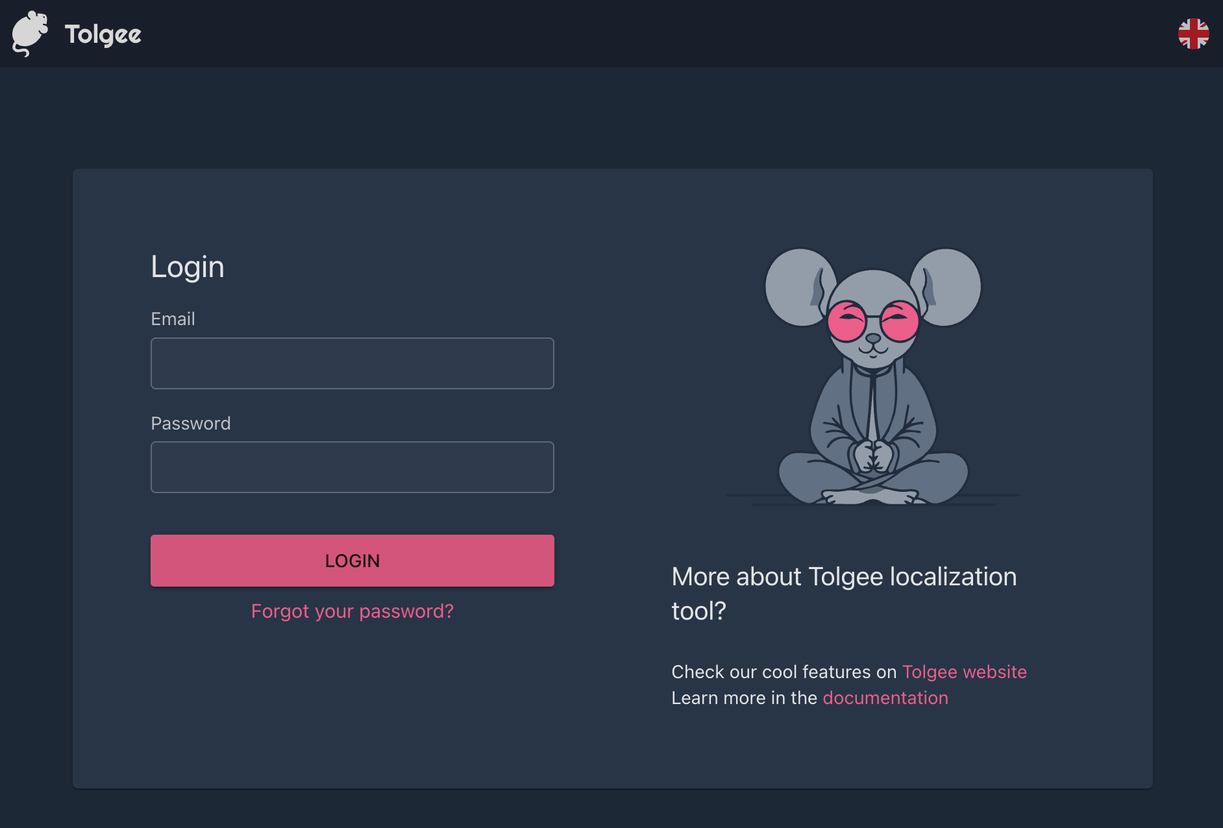Click the Password field label
The width and height of the screenshot is (1223, 828).
191,423
